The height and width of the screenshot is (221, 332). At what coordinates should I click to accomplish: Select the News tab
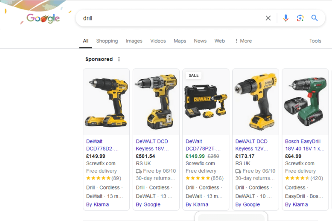tap(200, 41)
